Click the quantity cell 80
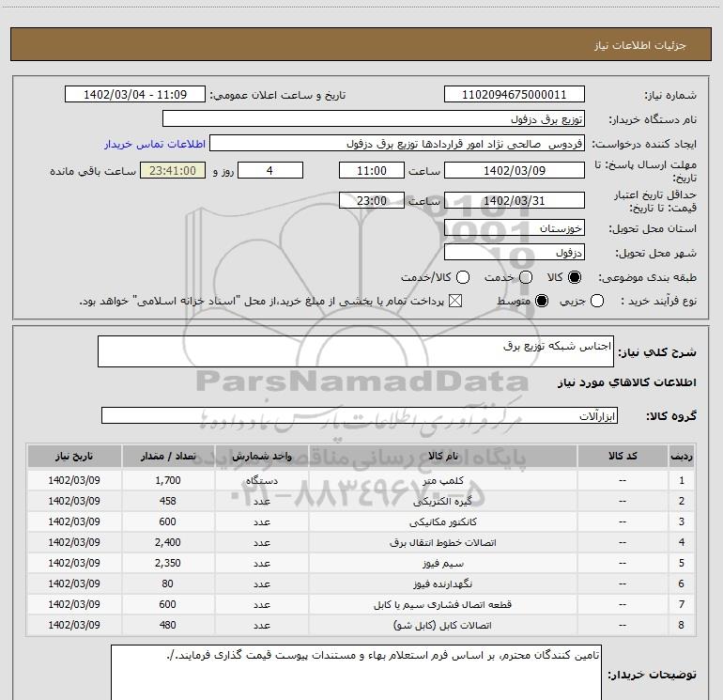Viewport: 723px width, 700px height. click(168, 584)
